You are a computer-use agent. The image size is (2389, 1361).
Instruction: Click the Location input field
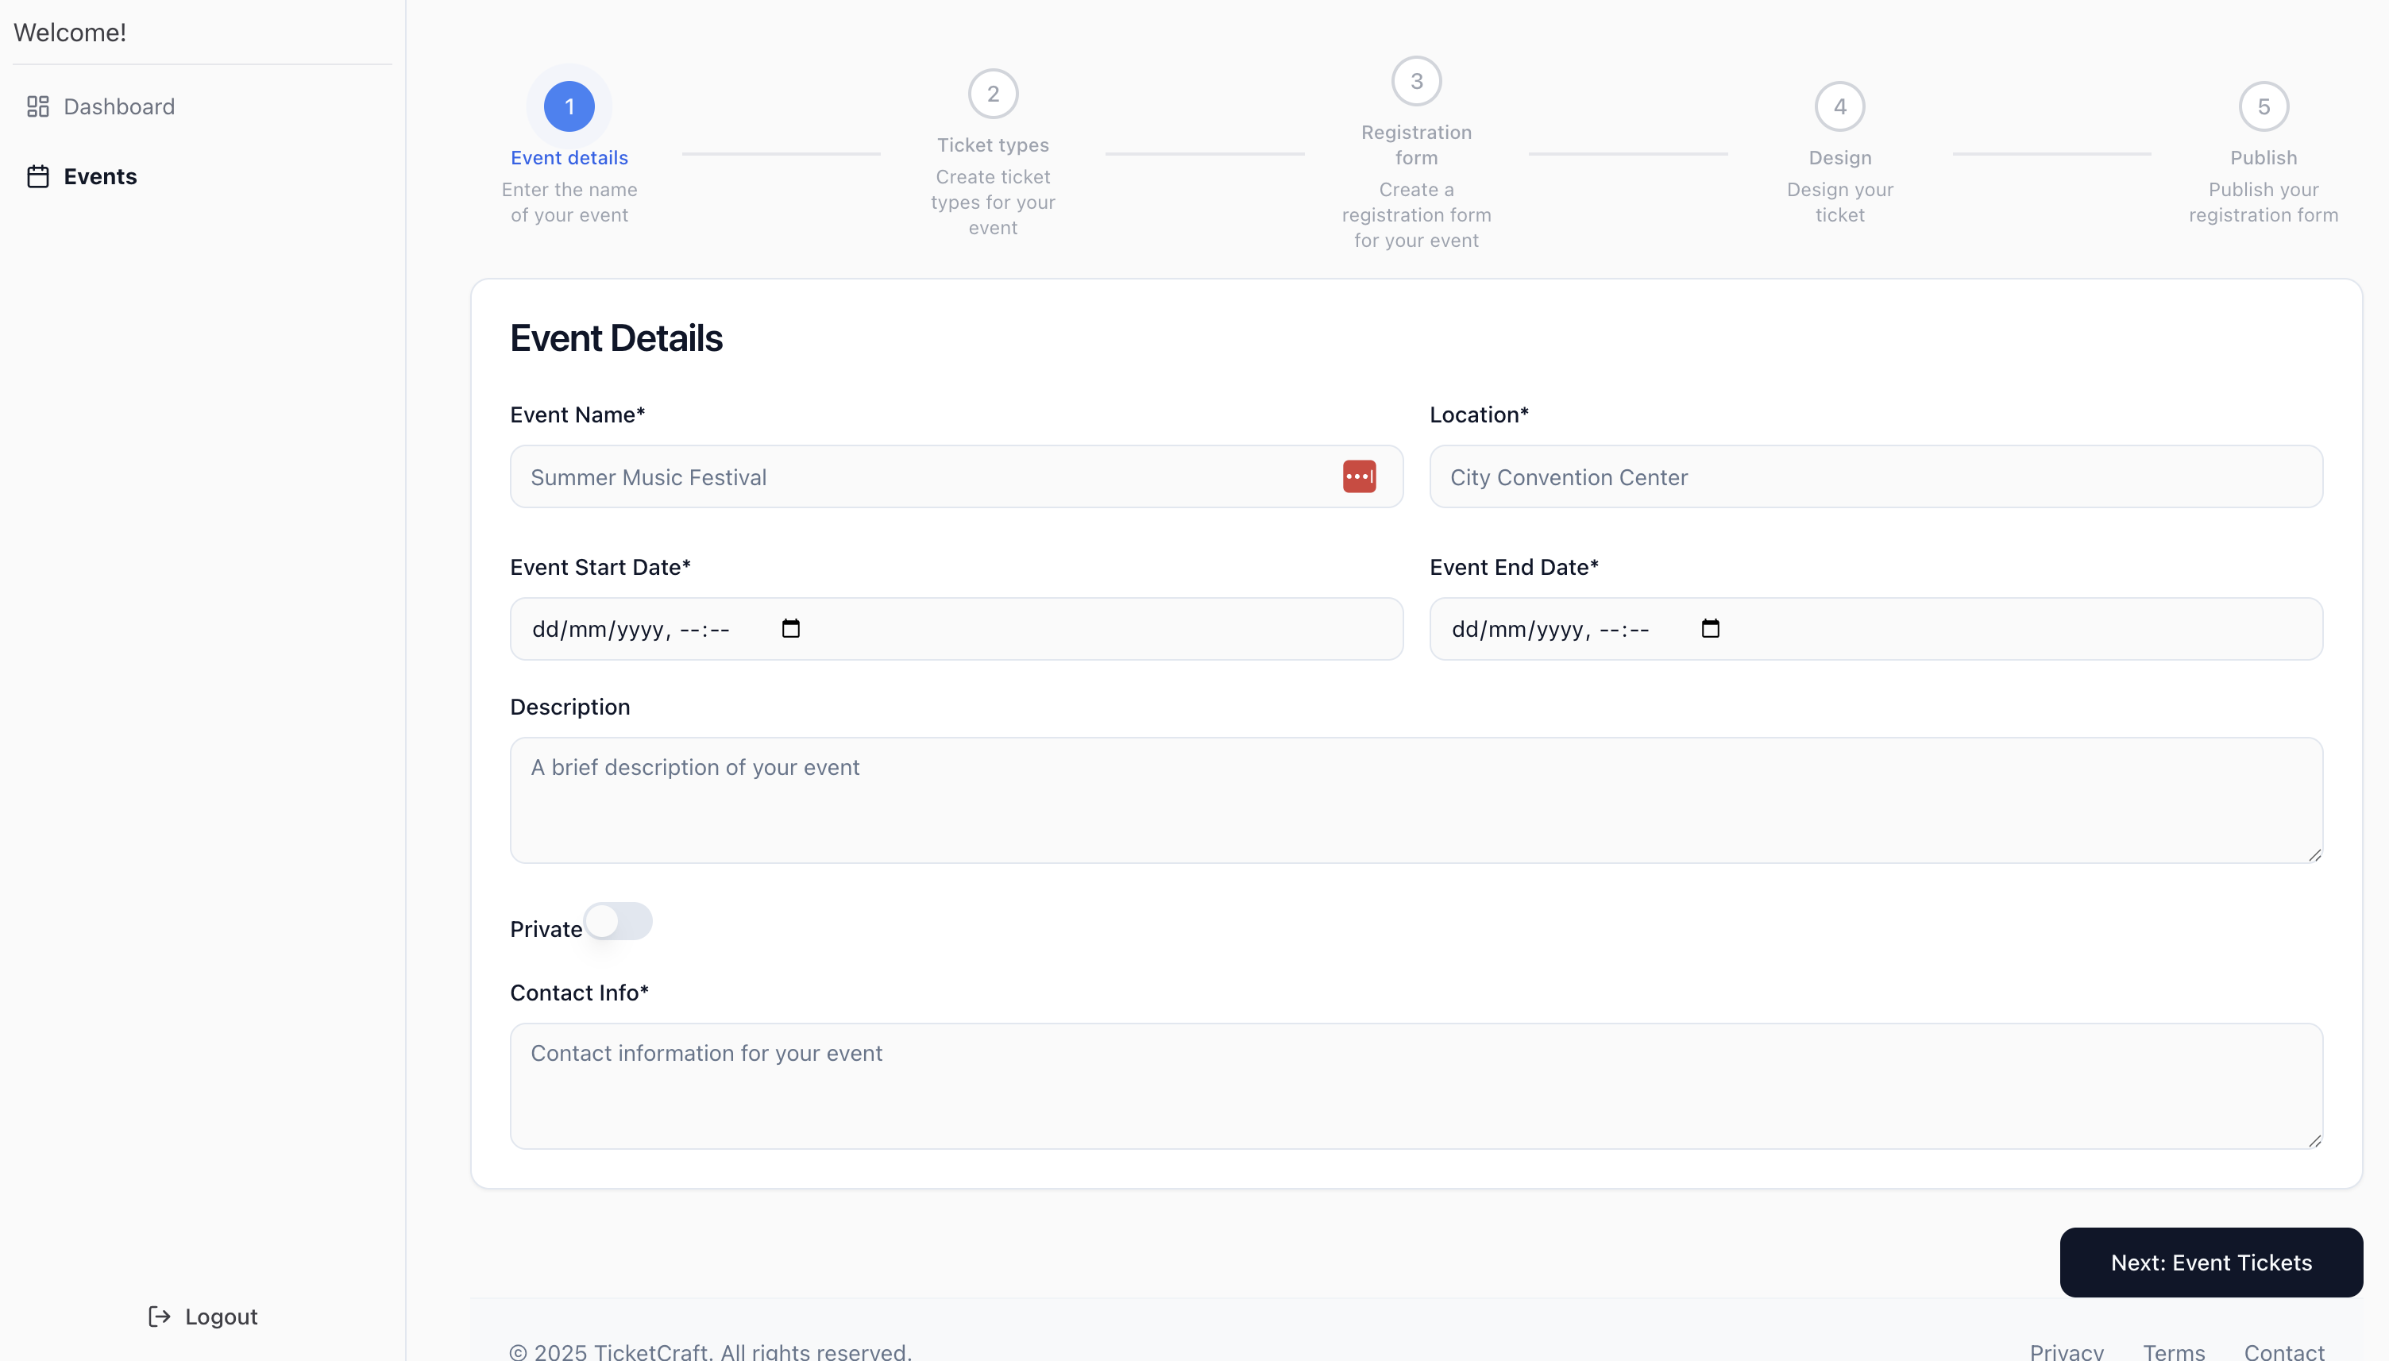pyautogui.click(x=1876, y=476)
